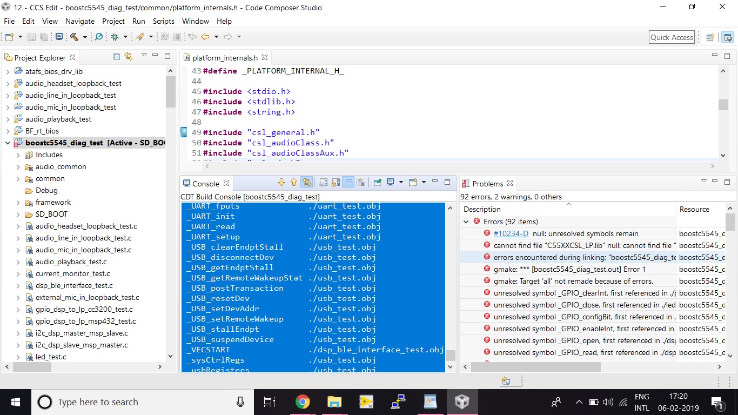Switch to the Problems tab
The width and height of the screenshot is (738, 415).
[x=487, y=184]
